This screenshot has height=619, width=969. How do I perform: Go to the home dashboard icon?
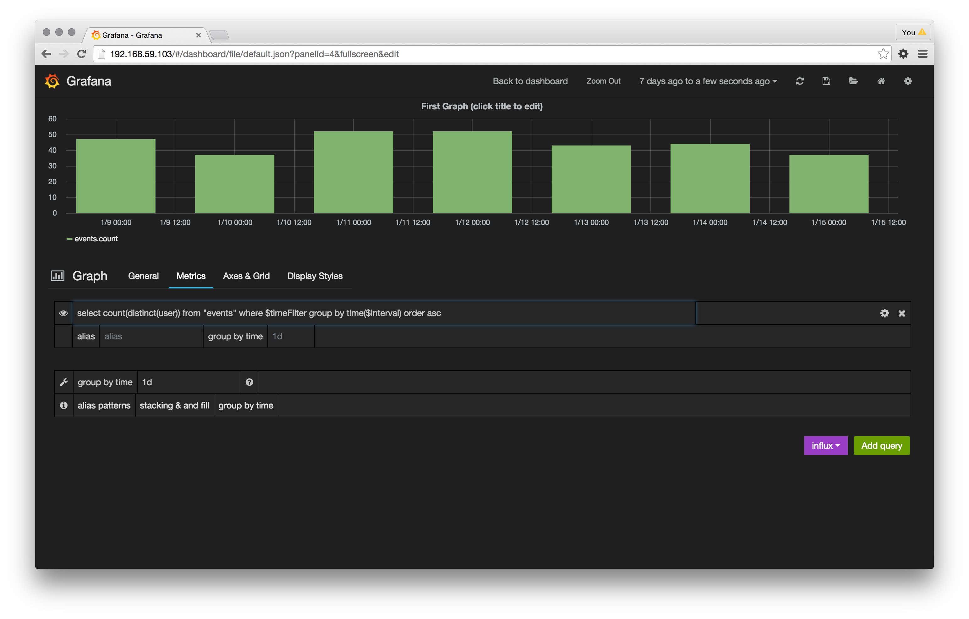pos(881,81)
